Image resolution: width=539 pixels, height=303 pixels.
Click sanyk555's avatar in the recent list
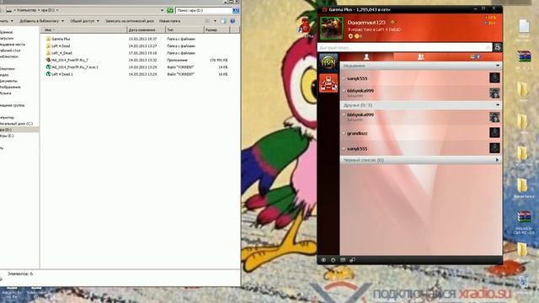[494, 77]
